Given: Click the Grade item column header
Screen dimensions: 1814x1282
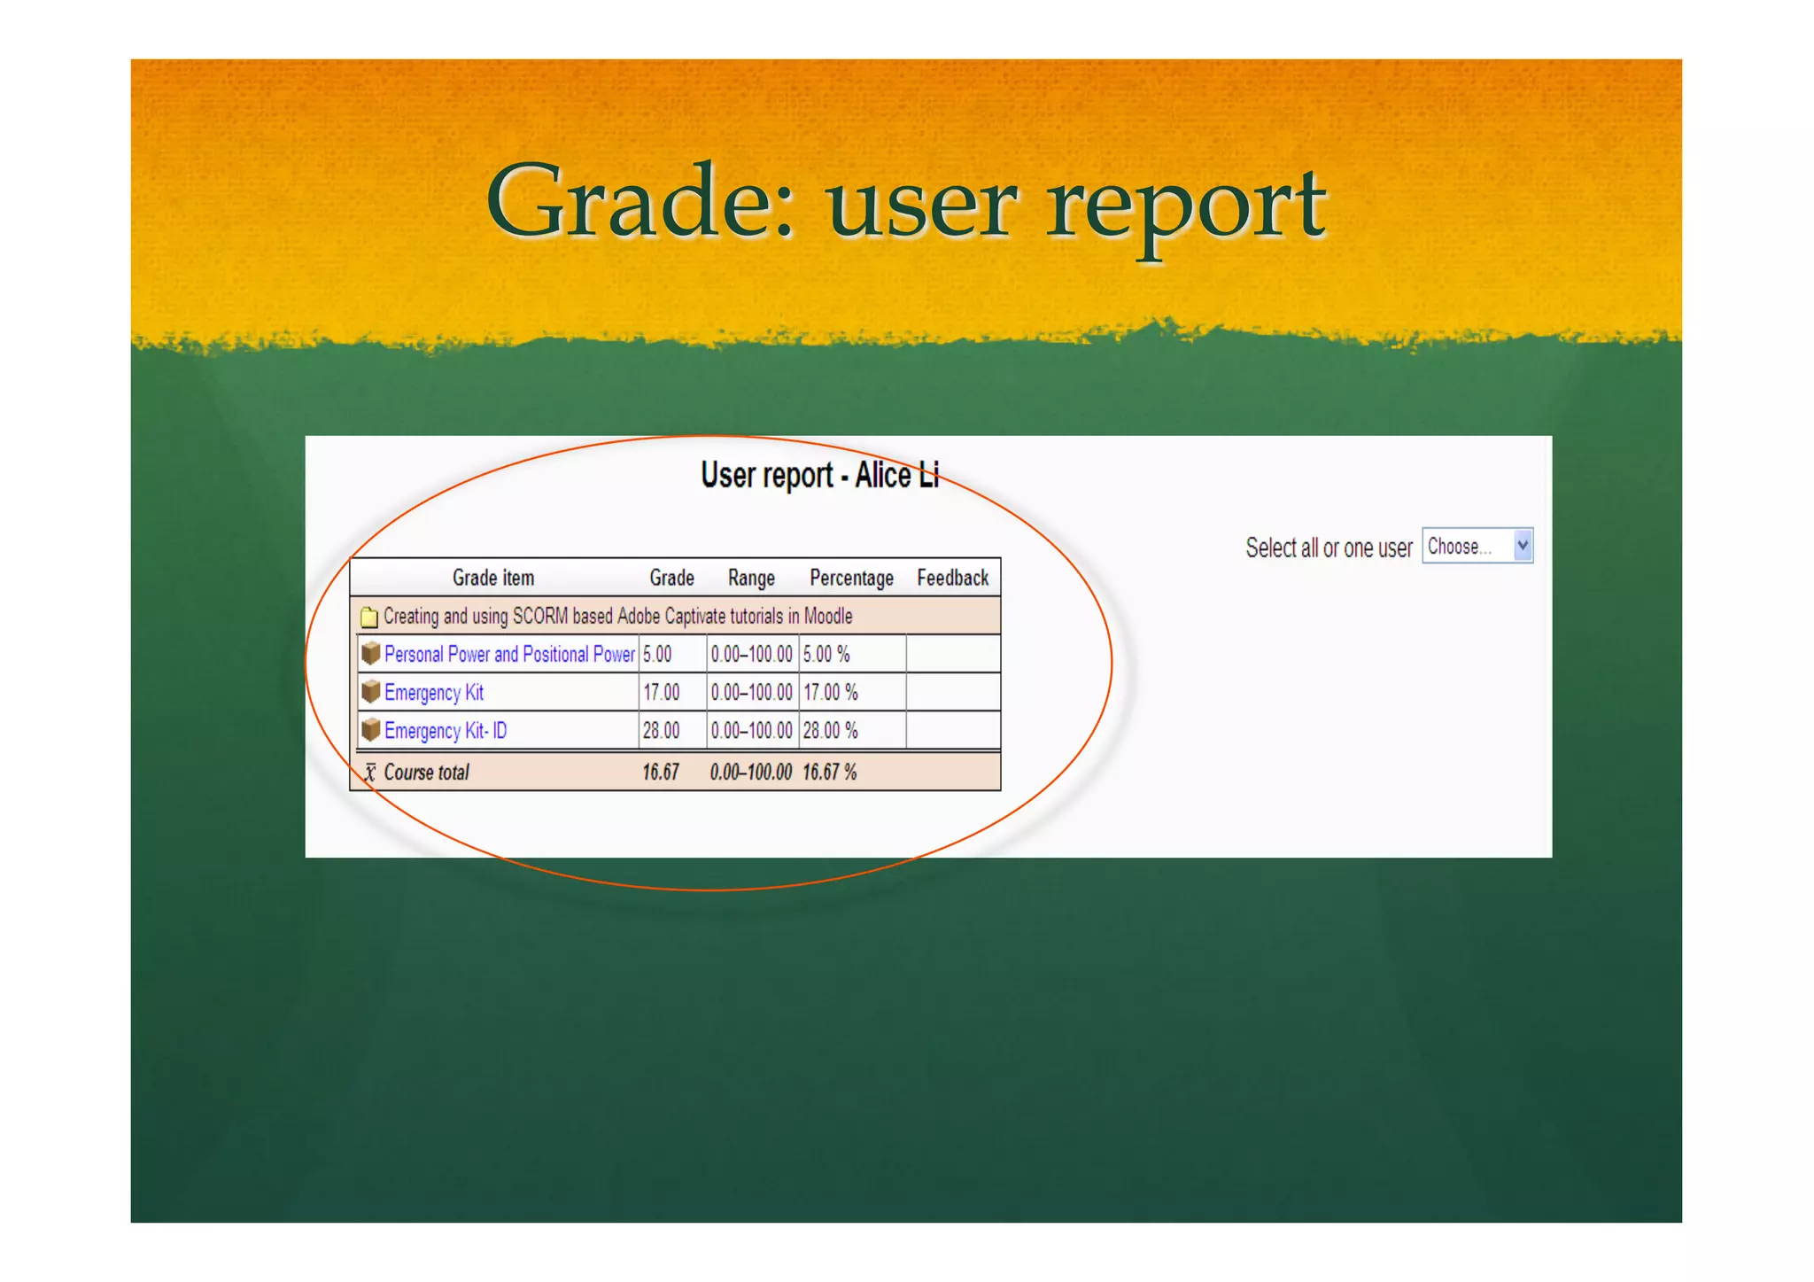Looking at the screenshot, I should pyautogui.click(x=493, y=578).
